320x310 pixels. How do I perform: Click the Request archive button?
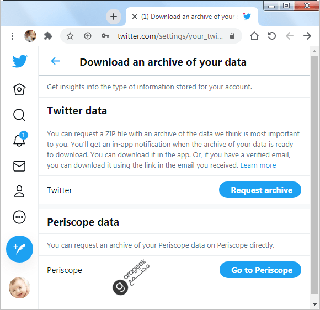pos(260,190)
